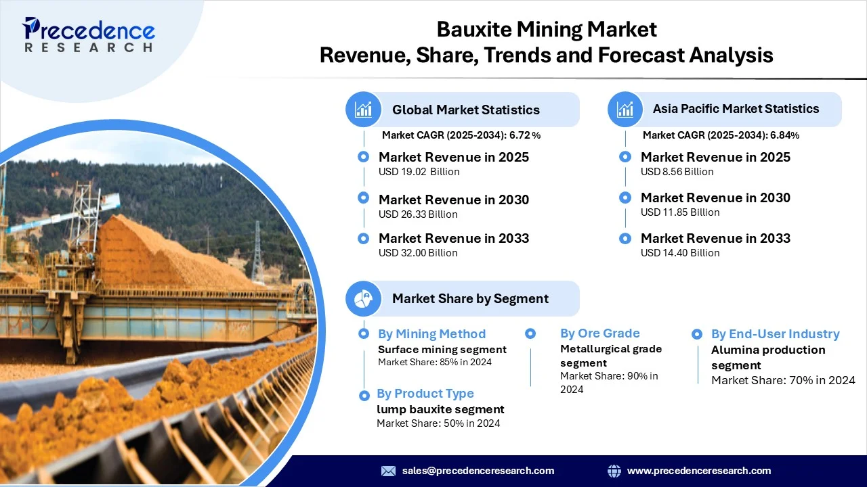Screen dimensions: 867x487
Task: Click the Asia Pacific Market Statistics chart icon
Action: pos(625,109)
